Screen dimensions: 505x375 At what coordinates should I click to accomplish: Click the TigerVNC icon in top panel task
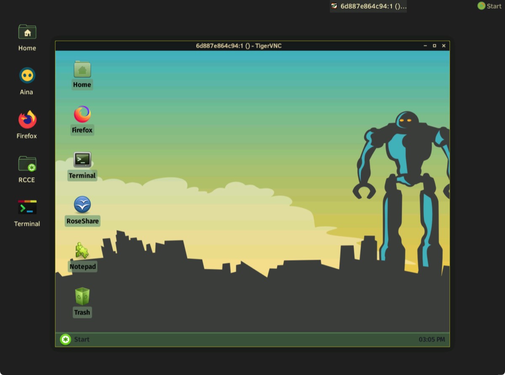[x=334, y=6]
